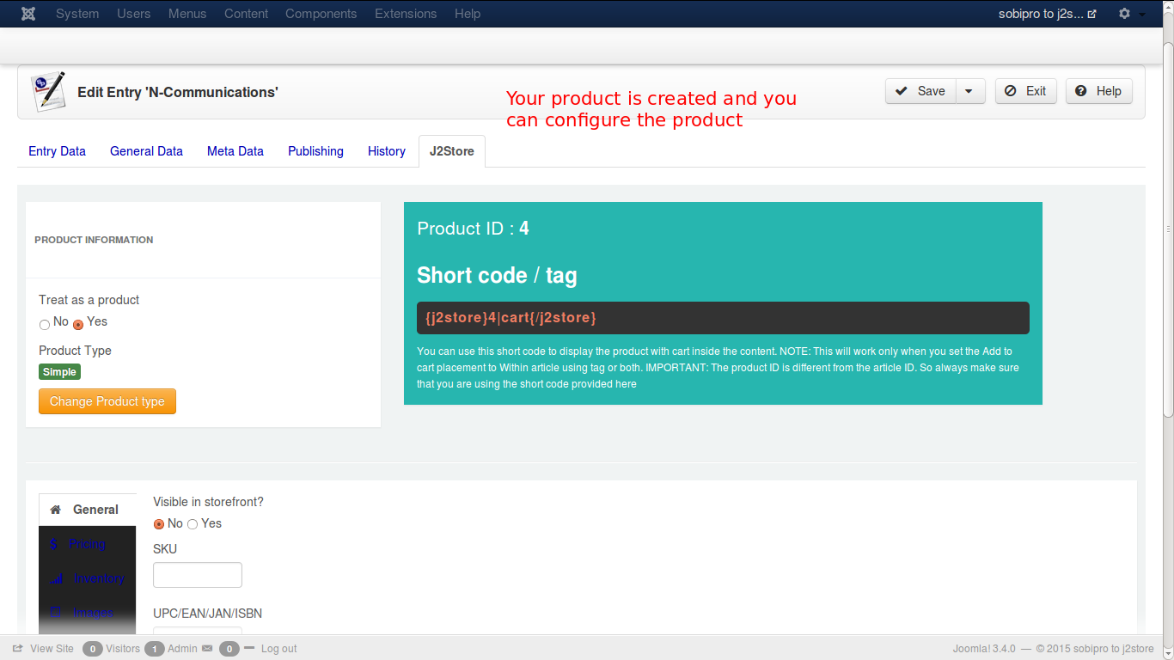Open the Help menu in top bar
The image size is (1174, 660).
[468, 14]
